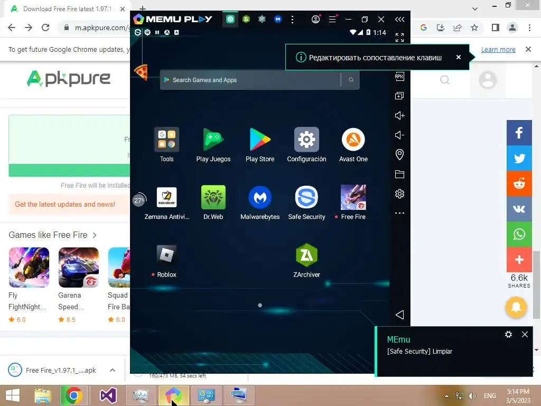541x406 pixels.
Task: Show more sidebar tools (three dots)
Action: click(x=399, y=213)
